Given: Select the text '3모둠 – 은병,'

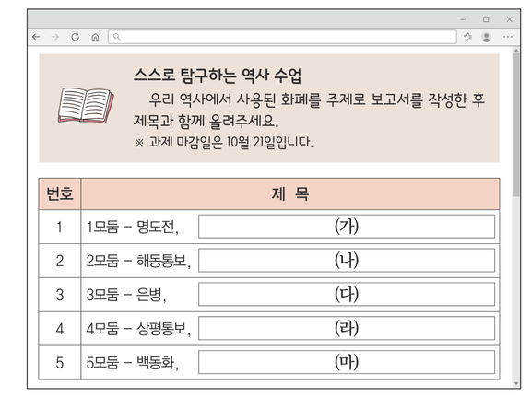Looking at the screenshot, I should coord(126,295).
